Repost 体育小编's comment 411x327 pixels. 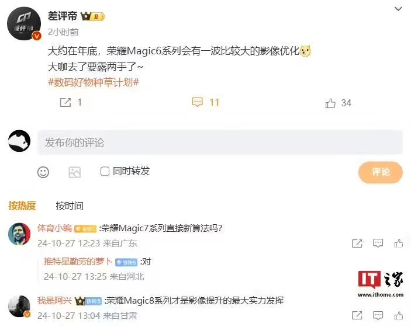pos(357,243)
